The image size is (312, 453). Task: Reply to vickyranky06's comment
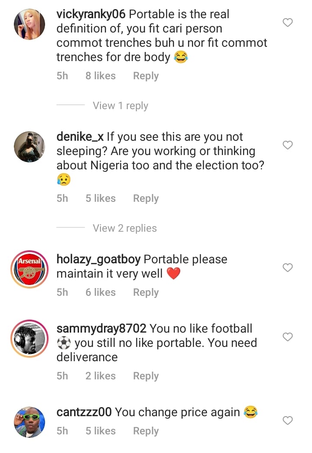coord(146,76)
